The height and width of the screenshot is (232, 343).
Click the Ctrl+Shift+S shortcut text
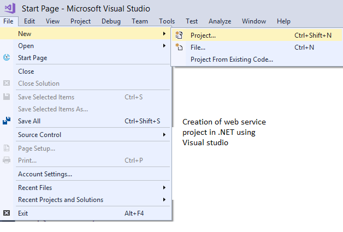[143, 121]
